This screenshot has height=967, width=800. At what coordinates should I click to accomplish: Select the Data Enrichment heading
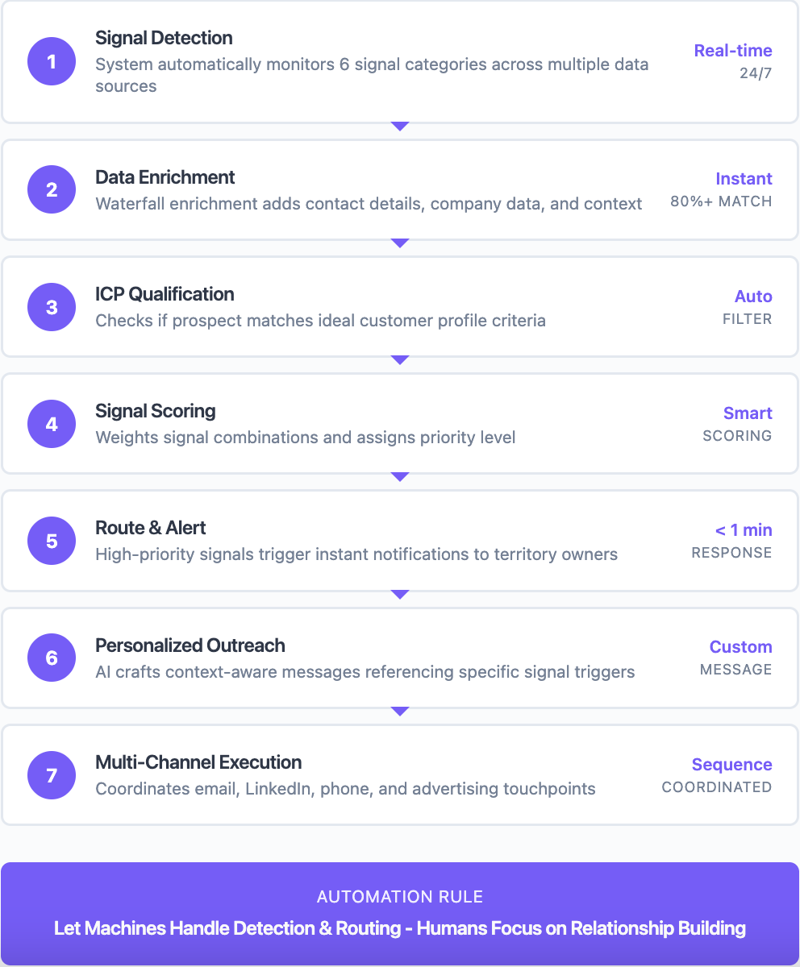tap(165, 177)
